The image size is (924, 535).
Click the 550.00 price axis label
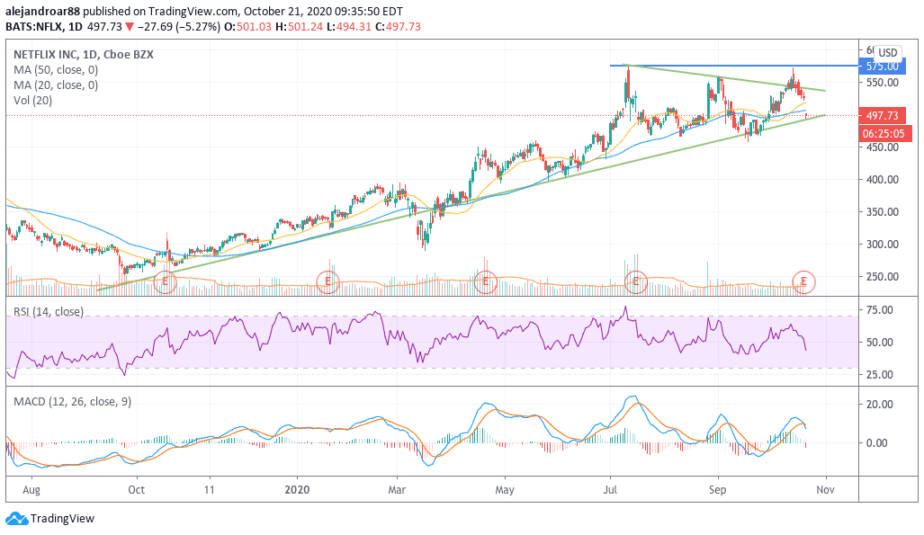(x=882, y=83)
